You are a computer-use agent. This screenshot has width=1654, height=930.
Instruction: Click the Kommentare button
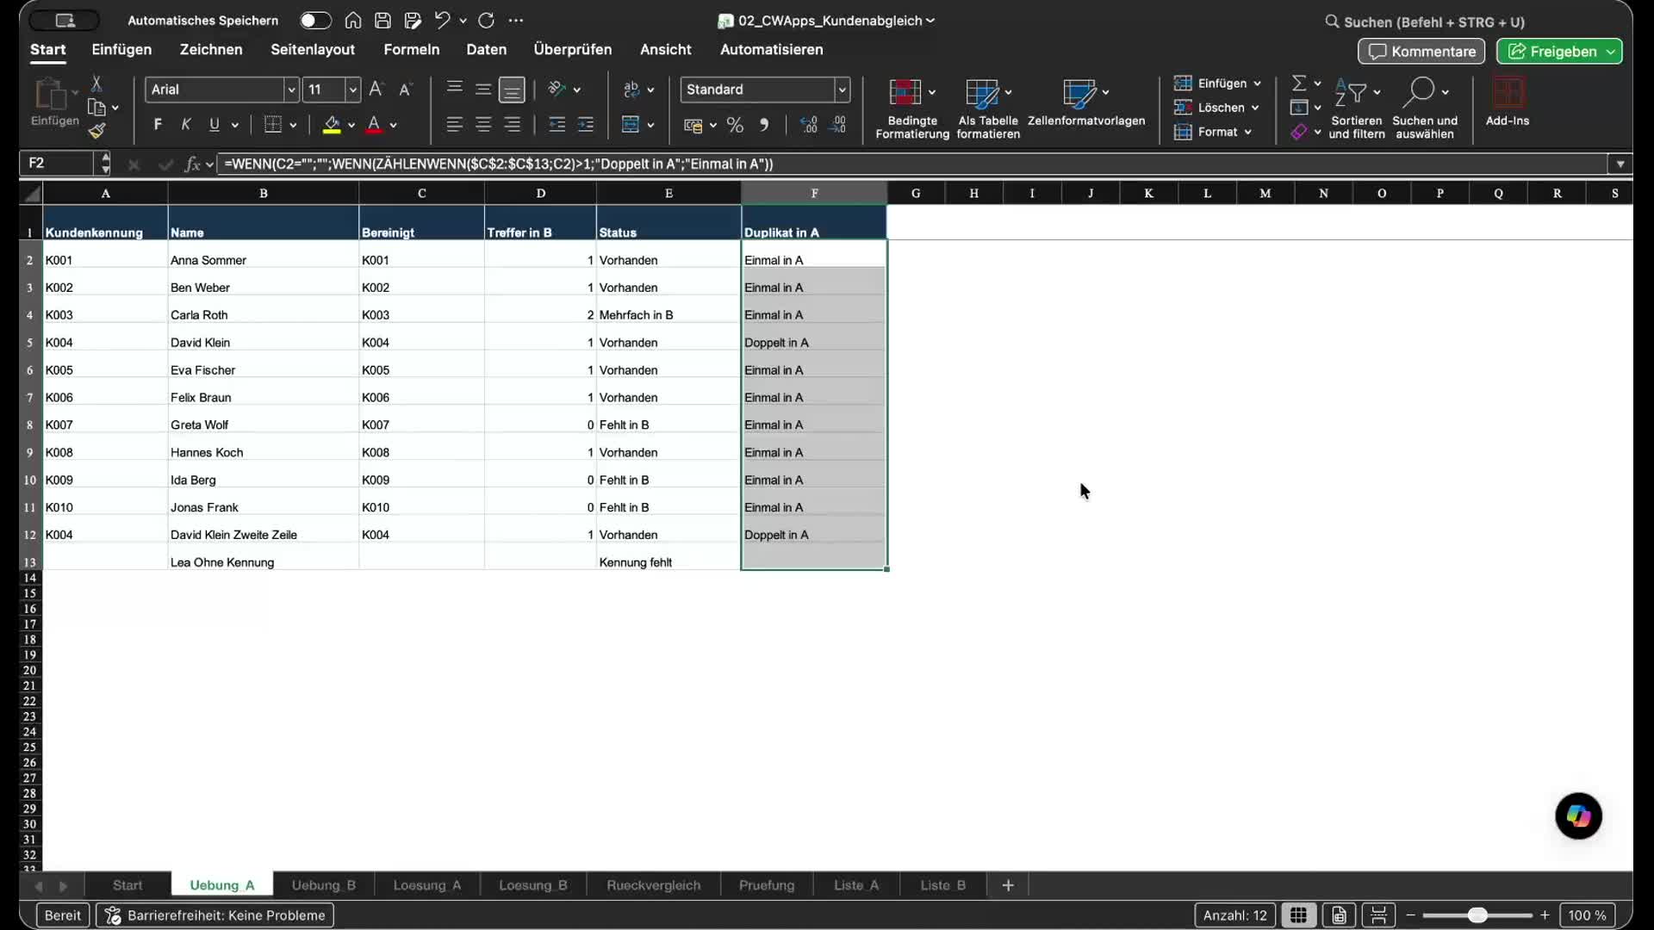click(1421, 52)
